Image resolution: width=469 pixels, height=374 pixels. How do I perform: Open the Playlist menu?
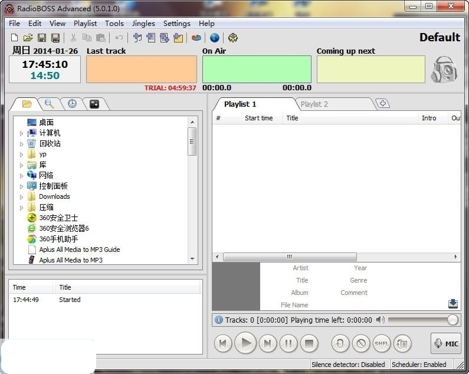[85, 24]
